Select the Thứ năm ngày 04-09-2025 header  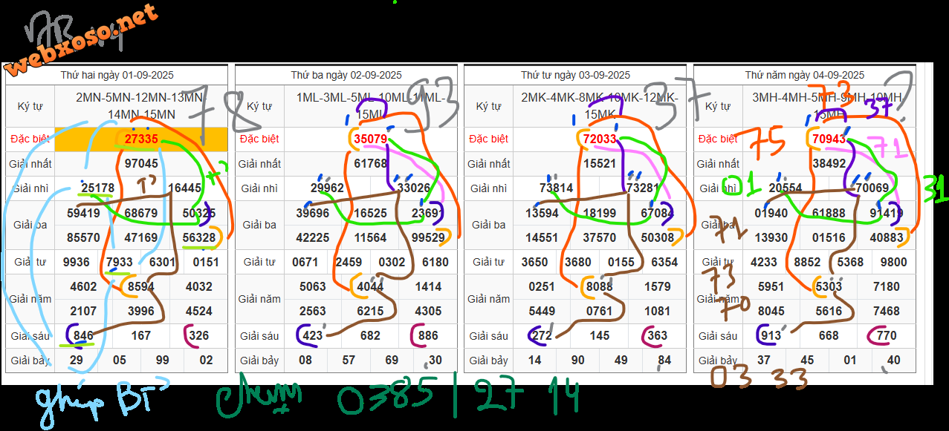[805, 75]
